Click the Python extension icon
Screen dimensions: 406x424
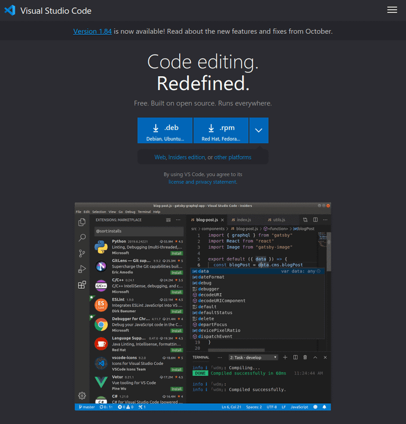click(101, 247)
